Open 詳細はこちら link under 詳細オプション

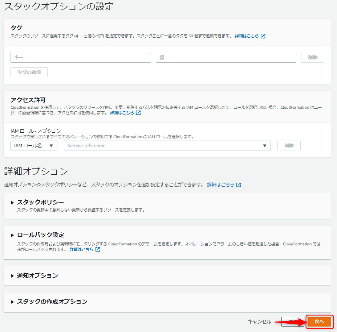click(x=221, y=184)
